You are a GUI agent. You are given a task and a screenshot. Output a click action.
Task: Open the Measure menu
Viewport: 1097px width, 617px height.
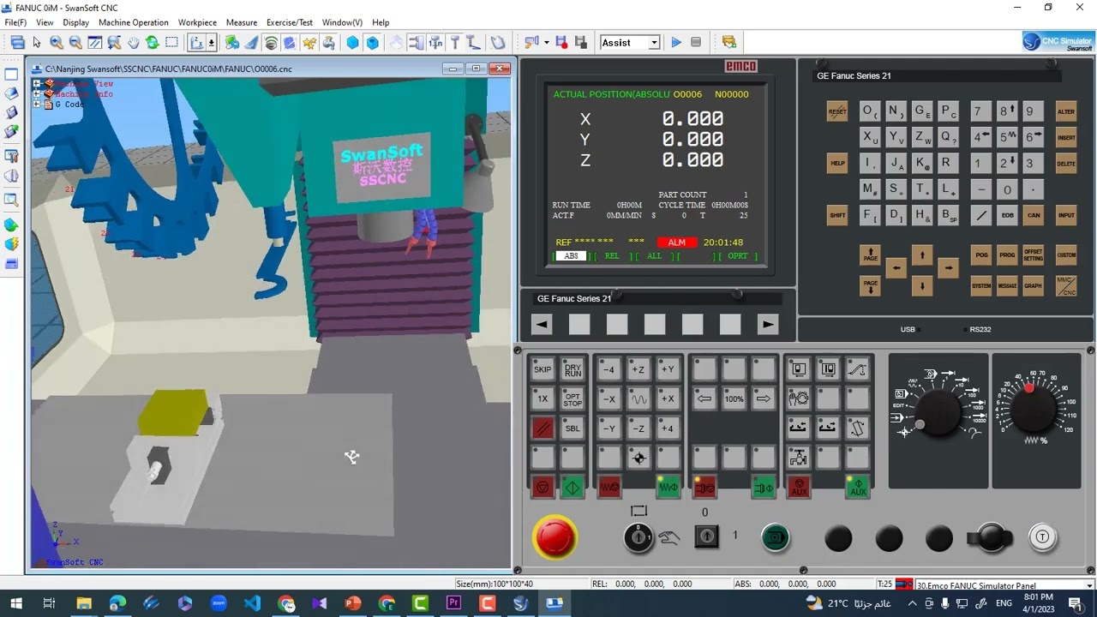[x=242, y=22]
